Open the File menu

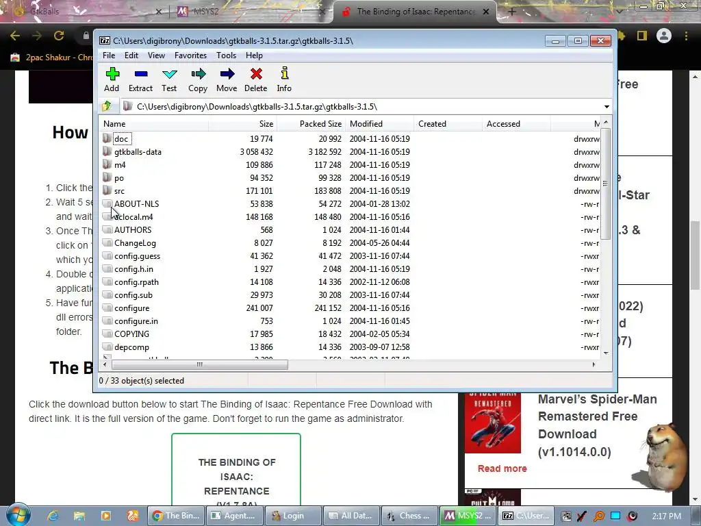tap(109, 55)
